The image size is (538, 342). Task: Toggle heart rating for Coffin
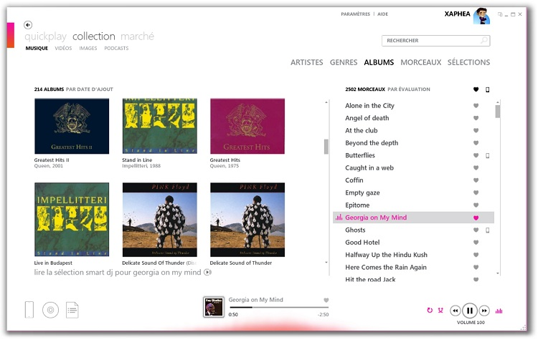[x=476, y=180]
